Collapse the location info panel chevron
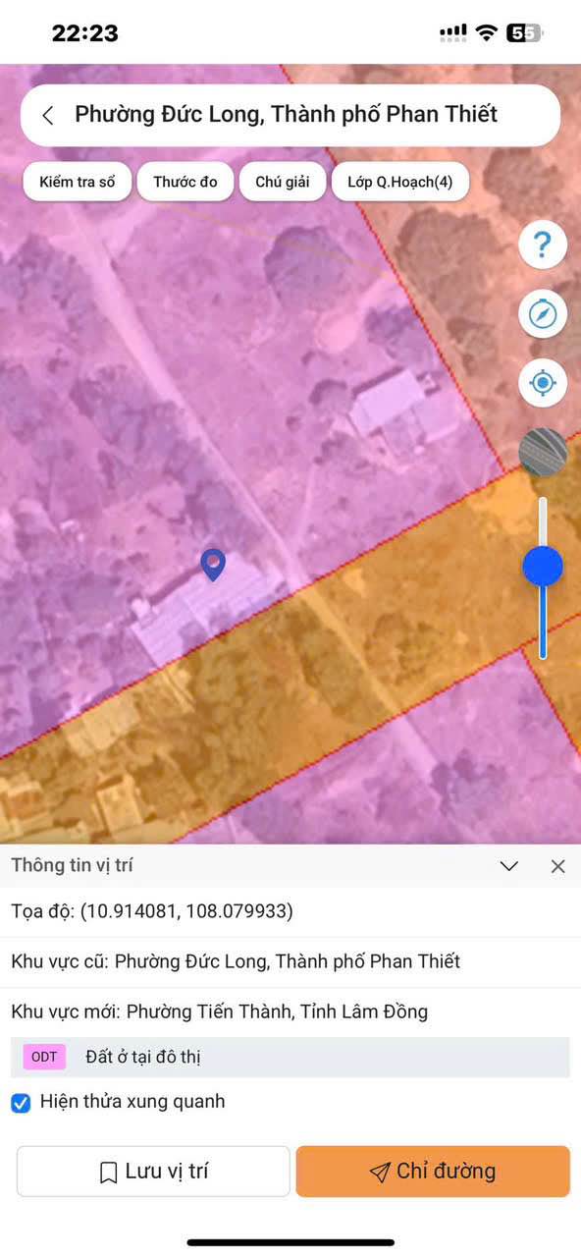581x1257 pixels. coord(508,866)
